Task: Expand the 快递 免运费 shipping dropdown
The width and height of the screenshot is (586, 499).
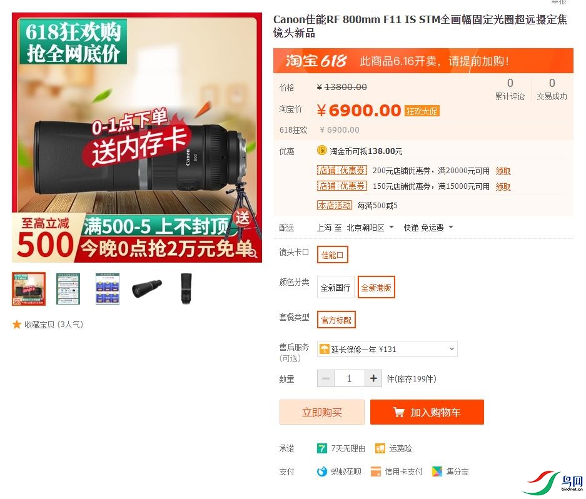Action: [428, 228]
